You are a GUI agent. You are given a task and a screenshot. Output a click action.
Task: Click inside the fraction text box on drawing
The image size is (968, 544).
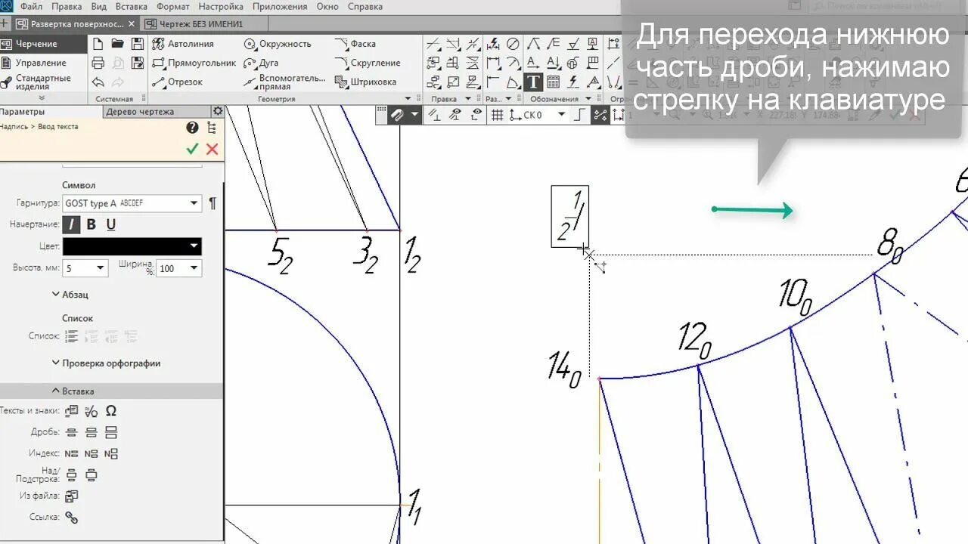click(569, 216)
